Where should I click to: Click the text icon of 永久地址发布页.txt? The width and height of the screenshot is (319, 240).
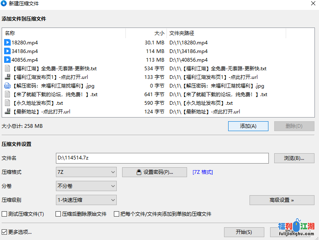click(x=7, y=103)
